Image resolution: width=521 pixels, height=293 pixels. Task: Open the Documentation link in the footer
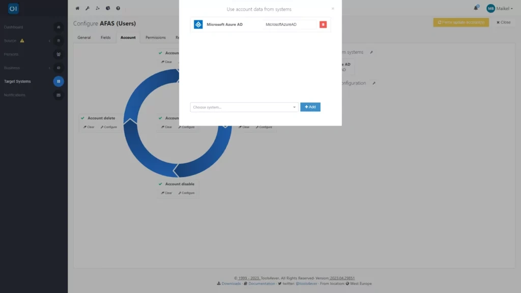261,283
